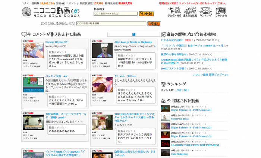Open 陰陽師は大変なものを盗んでいきました link
This screenshot has height=158, width=261.
pyautogui.click(x=135, y=153)
